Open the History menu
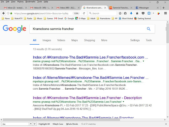 [20, 2]
